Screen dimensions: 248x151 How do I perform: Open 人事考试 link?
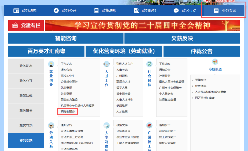pyautogui.click(x=122, y=70)
